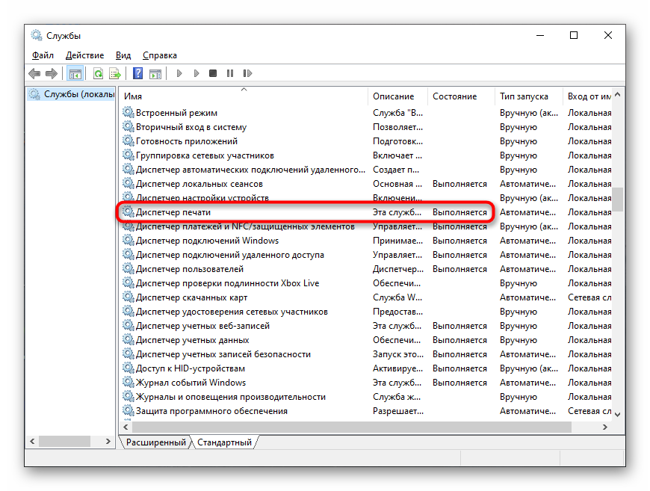The width and height of the screenshot is (650, 491).
Task: Open Help via the blue question mark icon
Action: [137, 73]
